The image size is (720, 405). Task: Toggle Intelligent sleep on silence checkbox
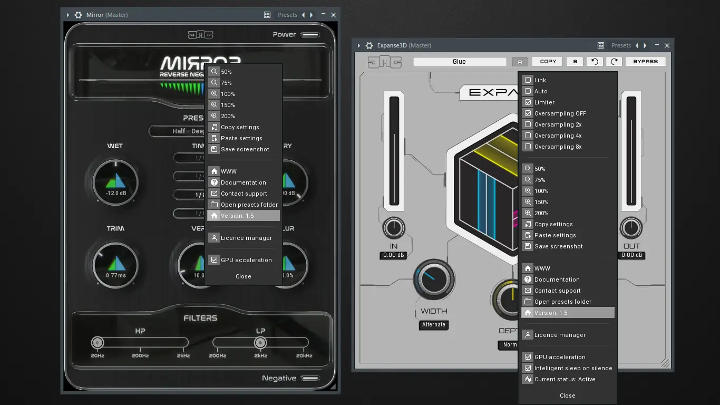coord(528,368)
